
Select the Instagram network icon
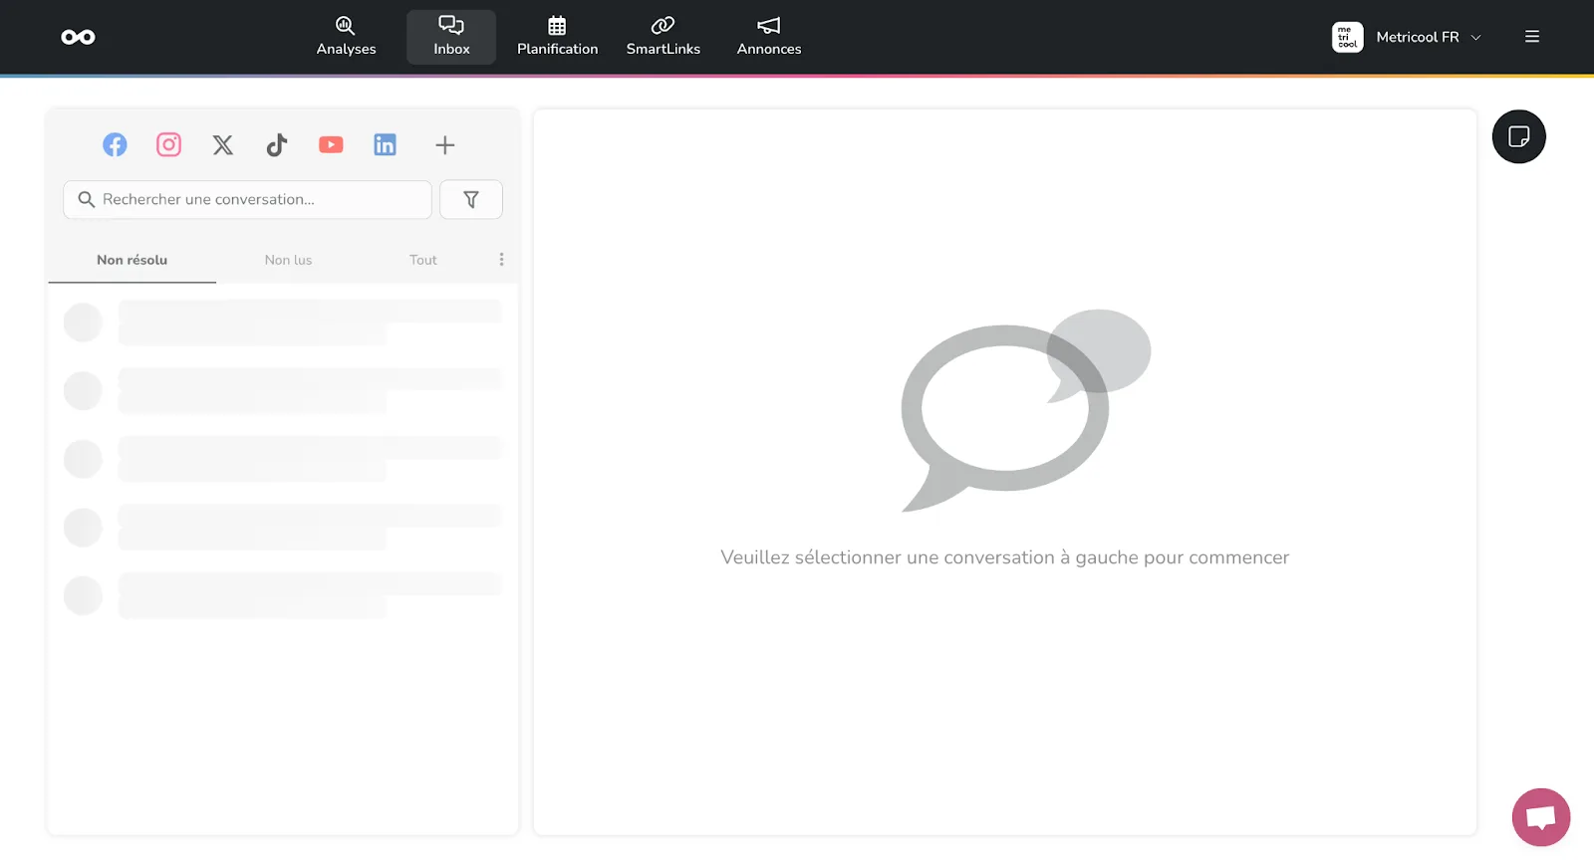click(x=169, y=145)
